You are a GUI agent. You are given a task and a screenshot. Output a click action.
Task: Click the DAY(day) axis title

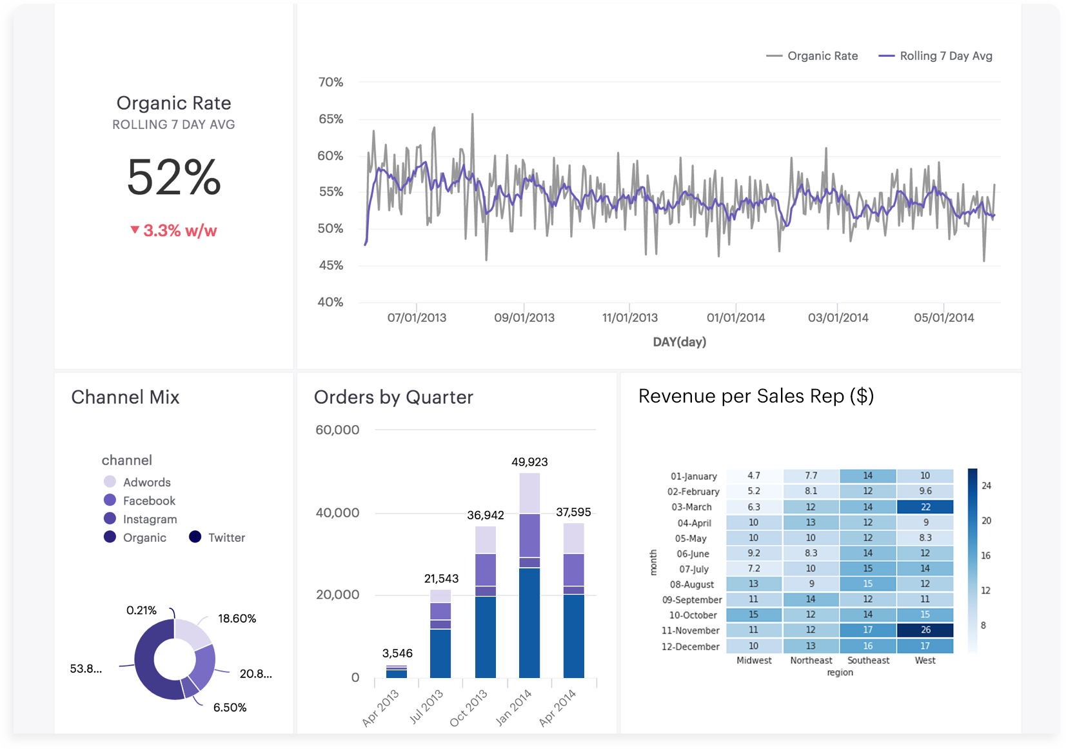point(680,342)
